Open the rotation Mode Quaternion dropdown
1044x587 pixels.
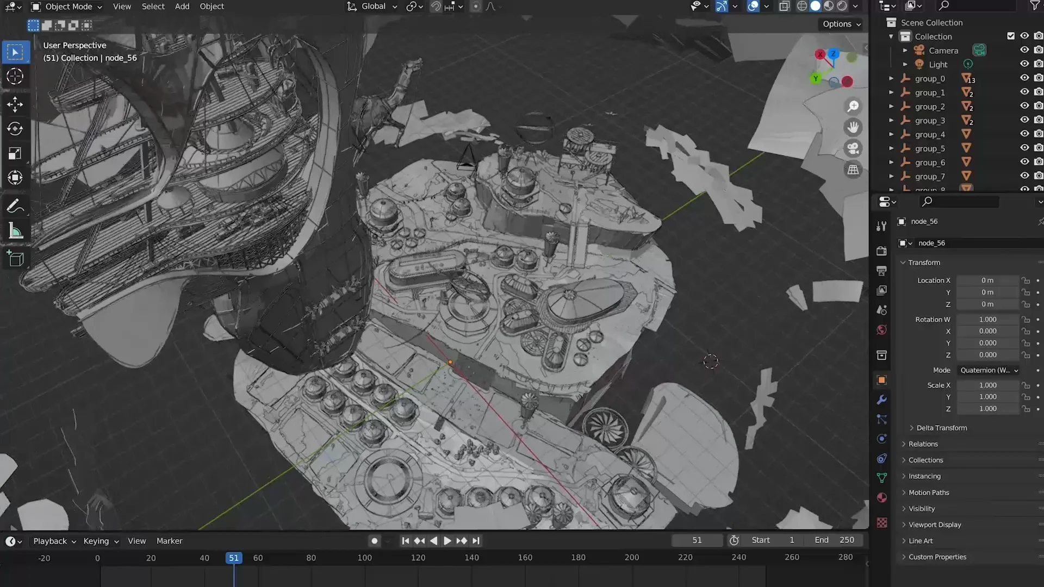989,370
